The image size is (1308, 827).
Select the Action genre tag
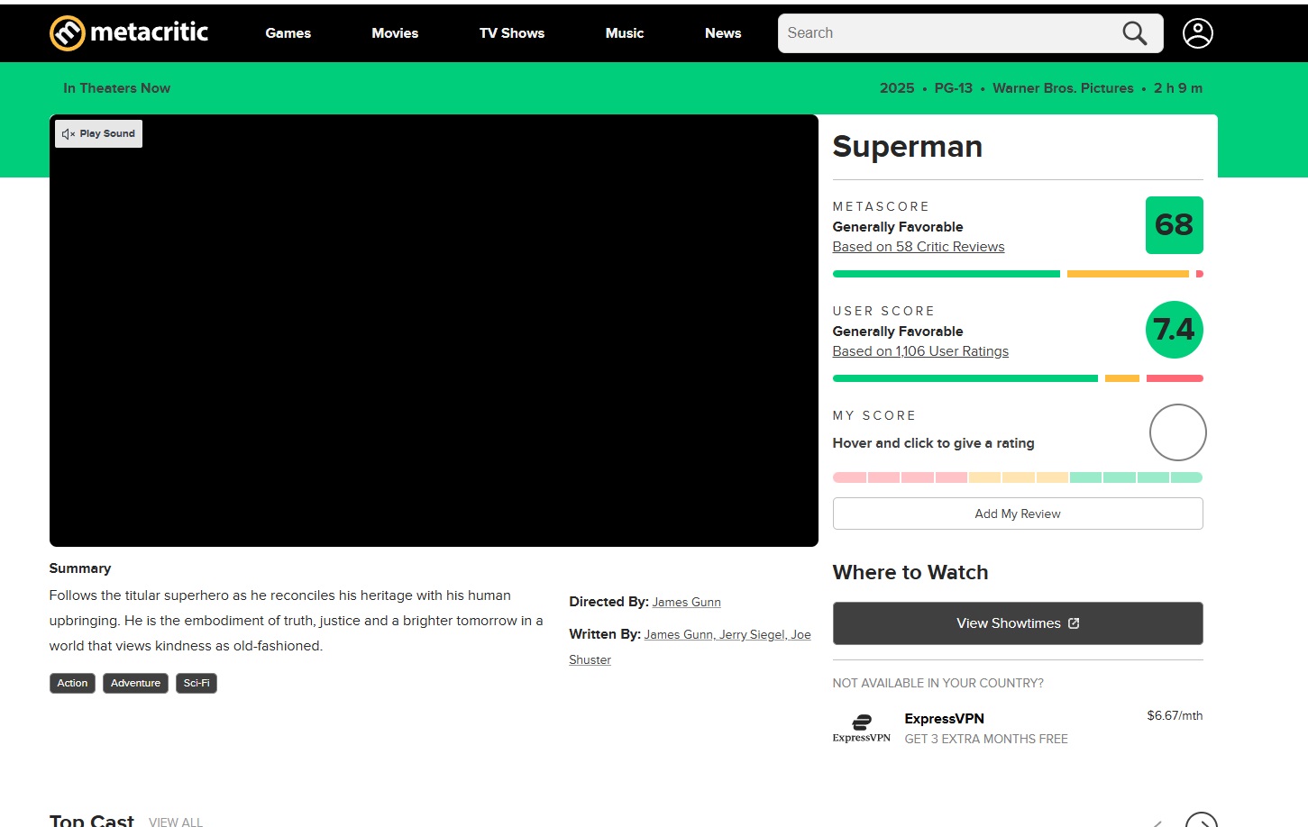tap(72, 683)
